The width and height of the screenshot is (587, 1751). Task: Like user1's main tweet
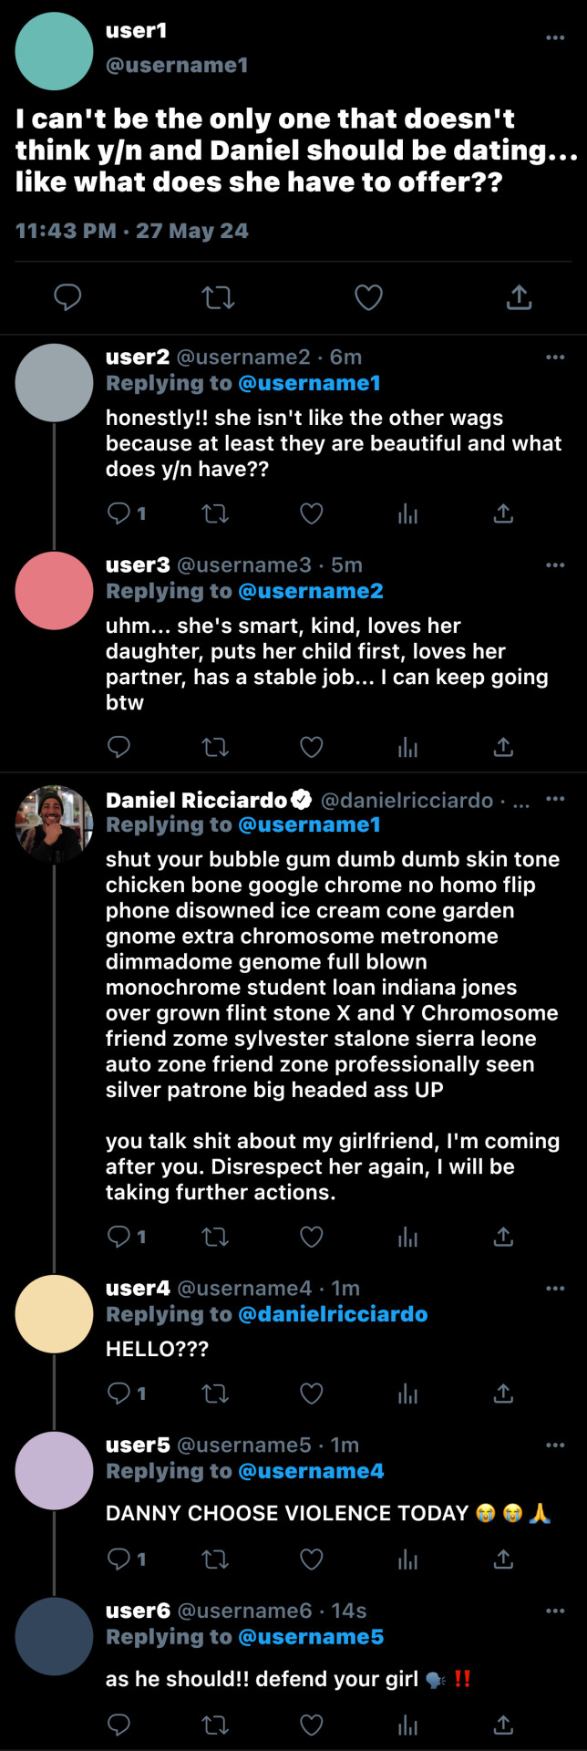(x=368, y=297)
